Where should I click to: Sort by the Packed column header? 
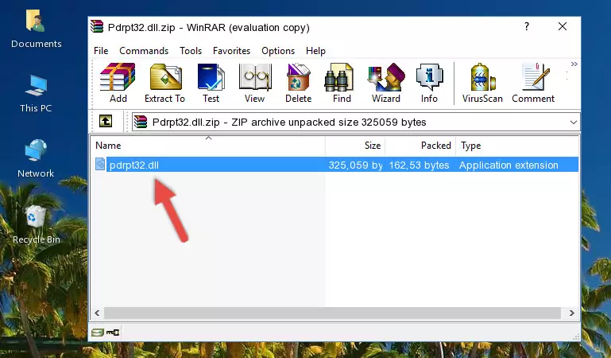pos(420,146)
